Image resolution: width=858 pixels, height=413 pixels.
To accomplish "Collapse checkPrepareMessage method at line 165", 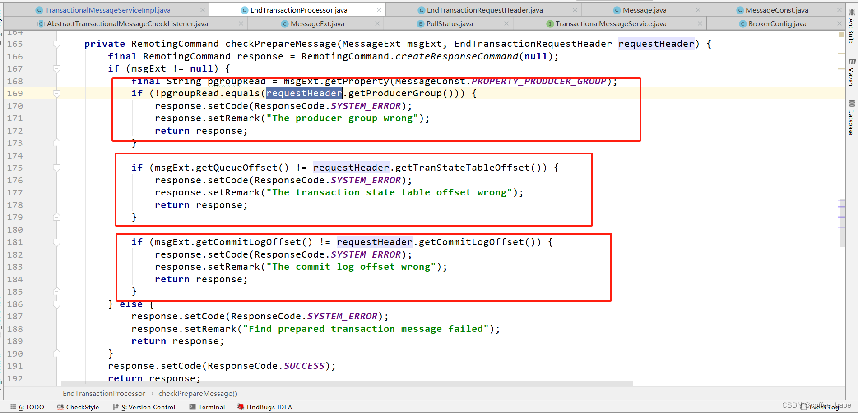I will [57, 44].
